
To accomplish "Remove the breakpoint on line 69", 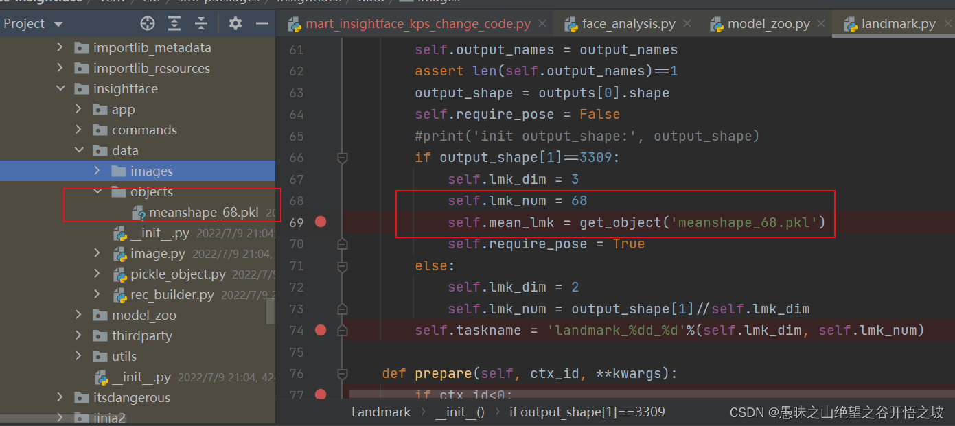I will click(x=320, y=222).
